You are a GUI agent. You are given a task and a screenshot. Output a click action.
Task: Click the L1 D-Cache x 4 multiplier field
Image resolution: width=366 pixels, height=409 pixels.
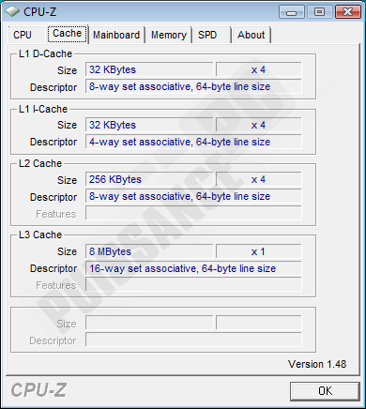pyautogui.click(x=259, y=69)
